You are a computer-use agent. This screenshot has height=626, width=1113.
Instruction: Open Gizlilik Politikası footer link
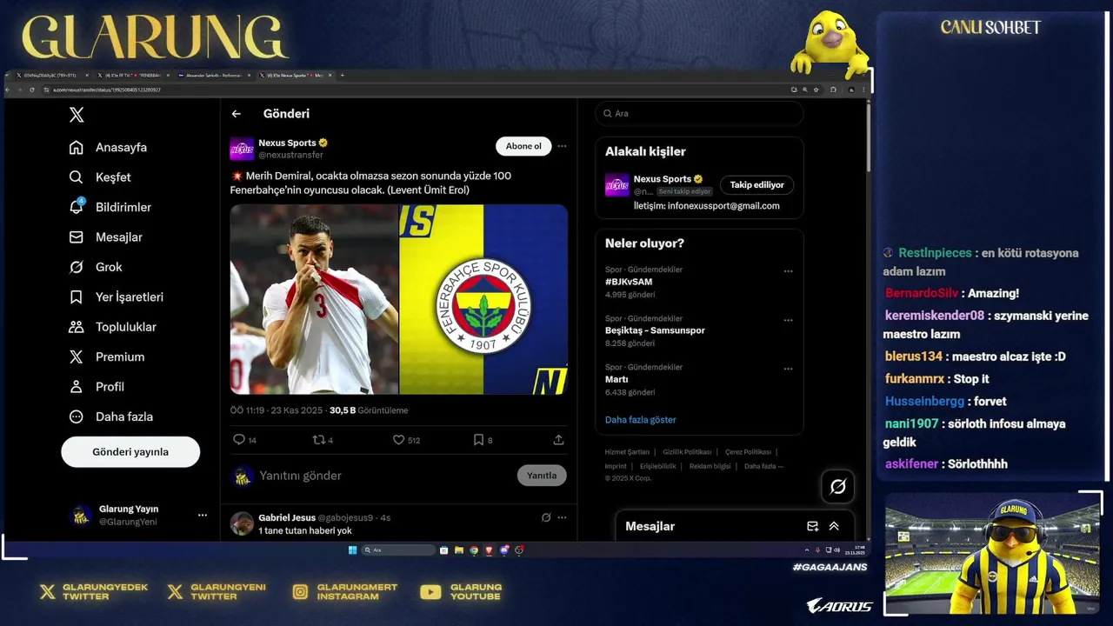(687, 452)
